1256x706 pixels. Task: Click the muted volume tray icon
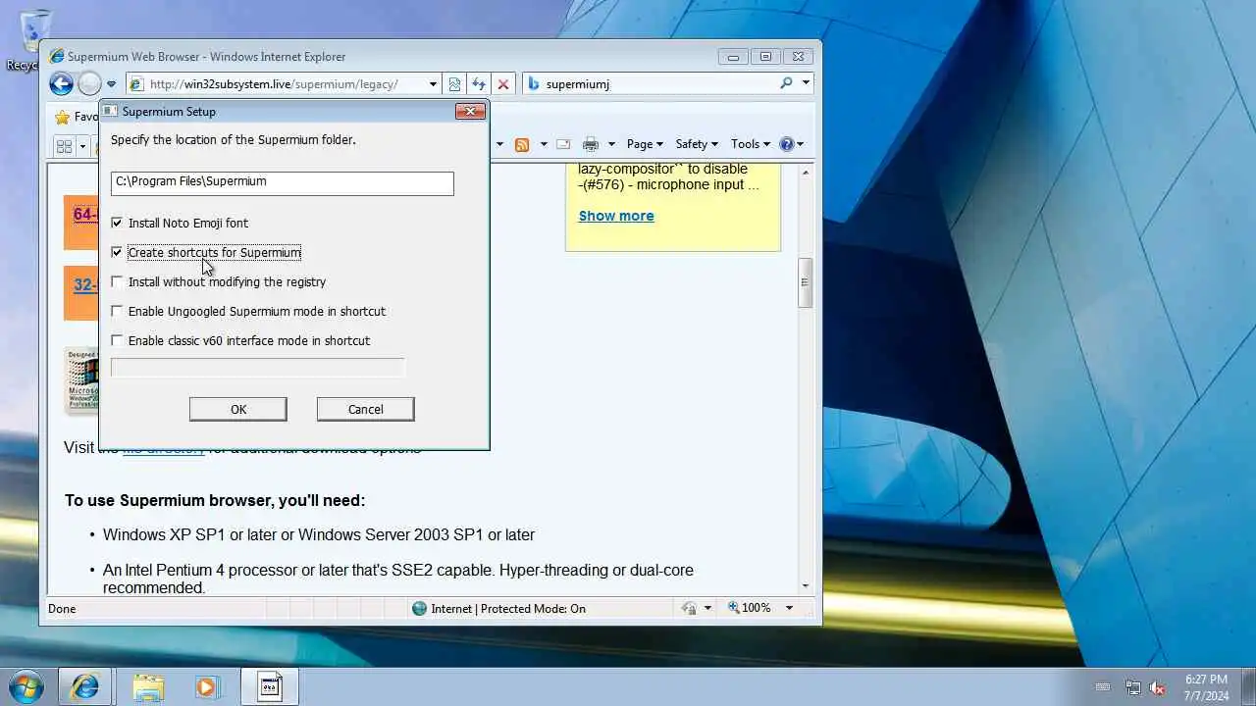(x=1157, y=687)
